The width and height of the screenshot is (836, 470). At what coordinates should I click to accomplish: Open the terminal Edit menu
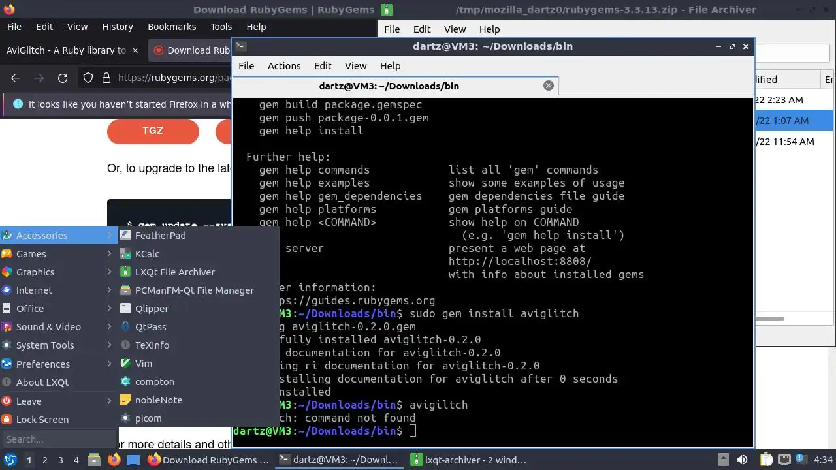(x=323, y=66)
